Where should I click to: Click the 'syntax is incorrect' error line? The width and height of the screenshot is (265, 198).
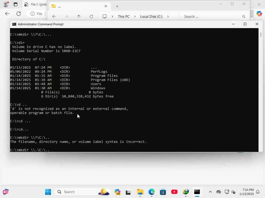pyautogui.click(x=78, y=142)
